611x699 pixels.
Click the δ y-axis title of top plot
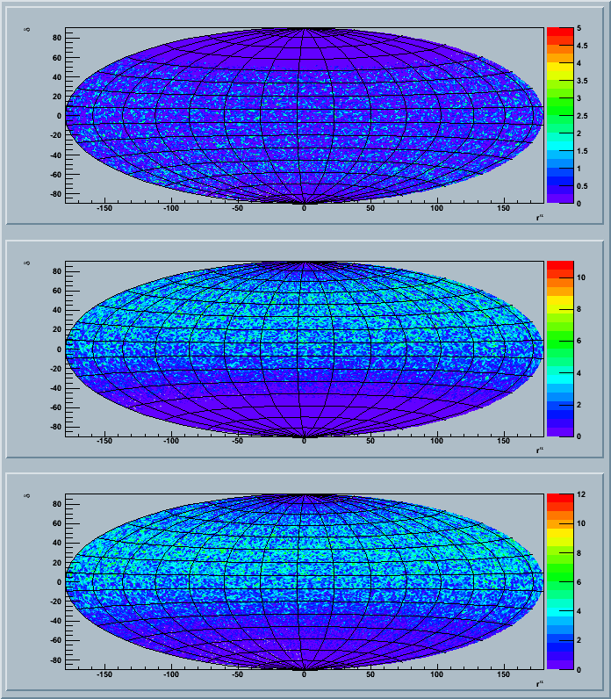click(x=27, y=30)
